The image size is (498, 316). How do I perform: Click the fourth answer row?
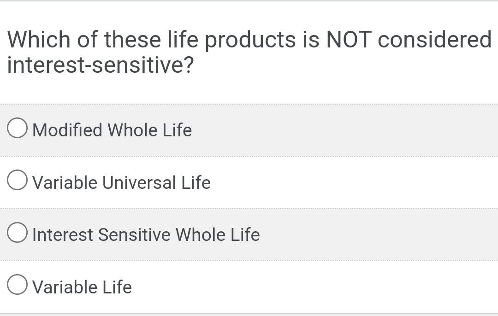[x=249, y=285]
